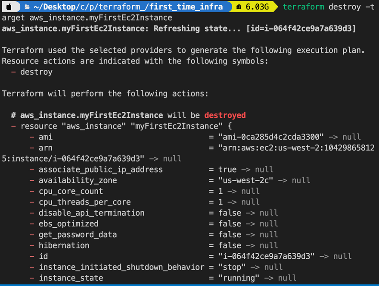
Task: Click the availability_zone attribute name
Action: [78, 180]
